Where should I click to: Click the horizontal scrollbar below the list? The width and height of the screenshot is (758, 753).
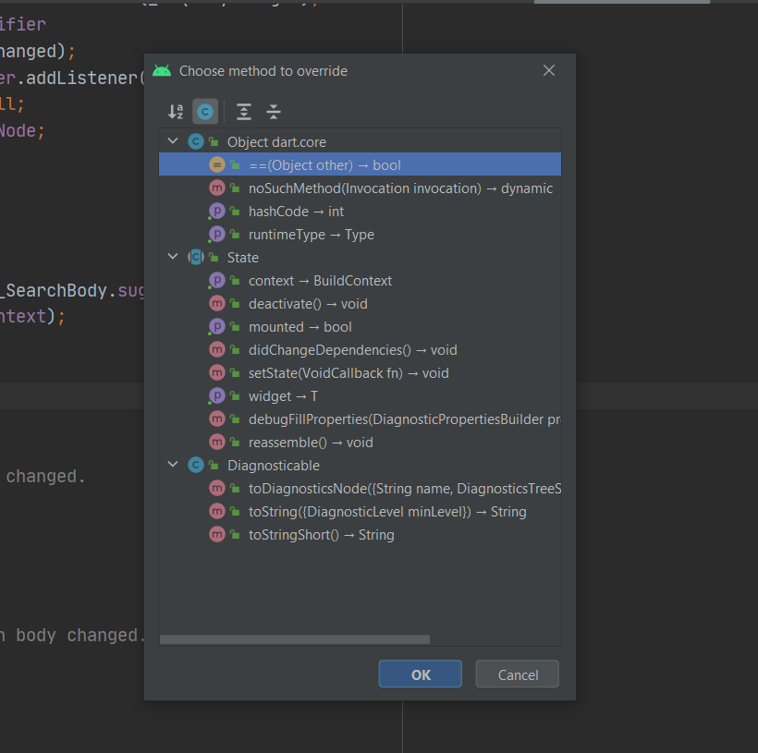tap(296, 638)
